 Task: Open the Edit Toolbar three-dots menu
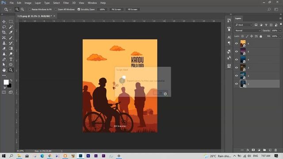4,76
